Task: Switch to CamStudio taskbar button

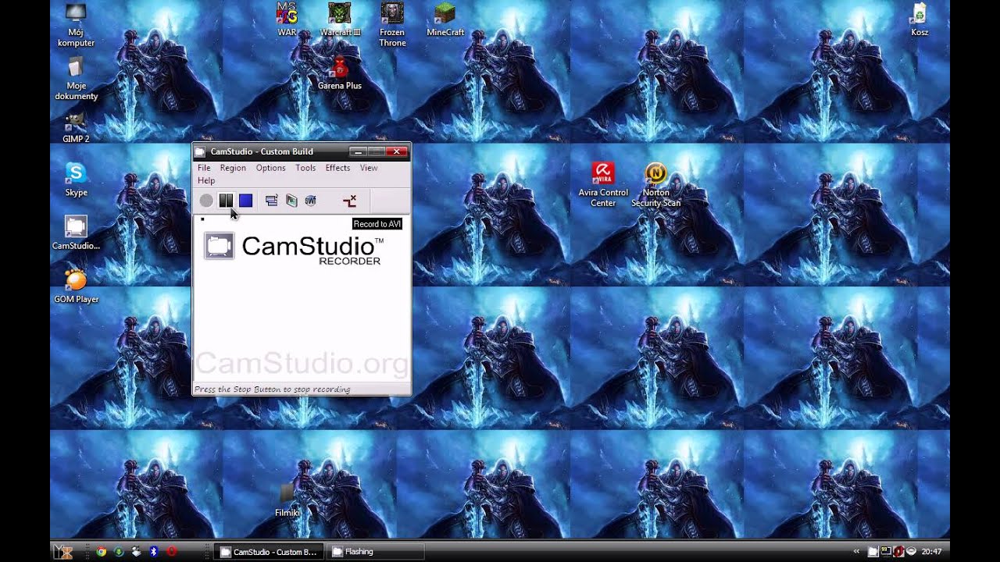Action: pos(267,552)
